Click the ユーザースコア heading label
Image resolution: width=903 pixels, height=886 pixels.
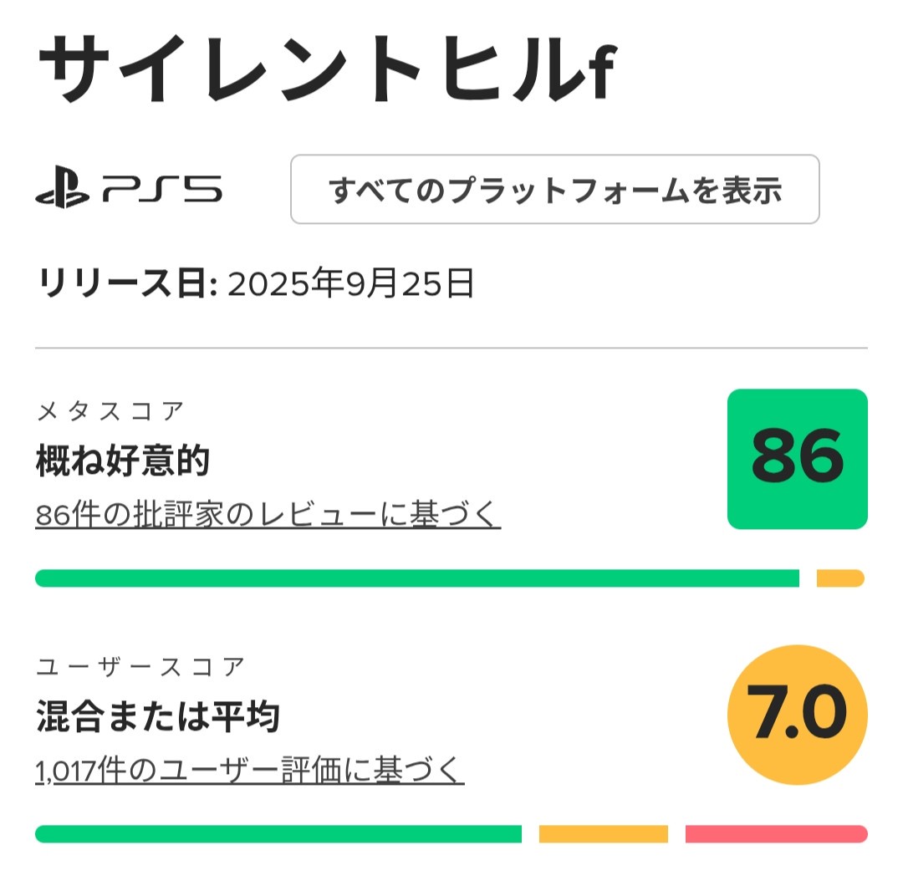(x=140, y=667)
